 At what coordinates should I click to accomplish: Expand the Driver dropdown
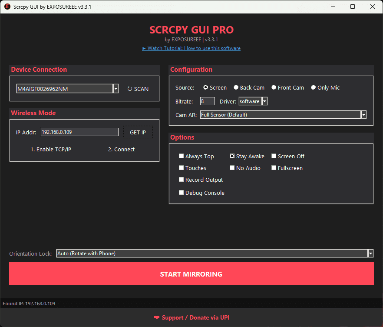(x=265, y=101)
